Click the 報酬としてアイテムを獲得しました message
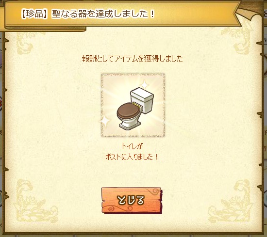This screenshot has width=267, height=237. [x=133, y=59]
